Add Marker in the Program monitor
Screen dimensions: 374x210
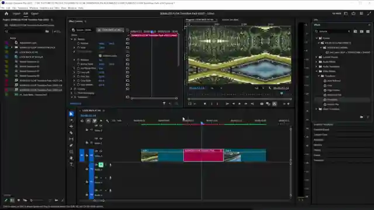pos(205,104)
